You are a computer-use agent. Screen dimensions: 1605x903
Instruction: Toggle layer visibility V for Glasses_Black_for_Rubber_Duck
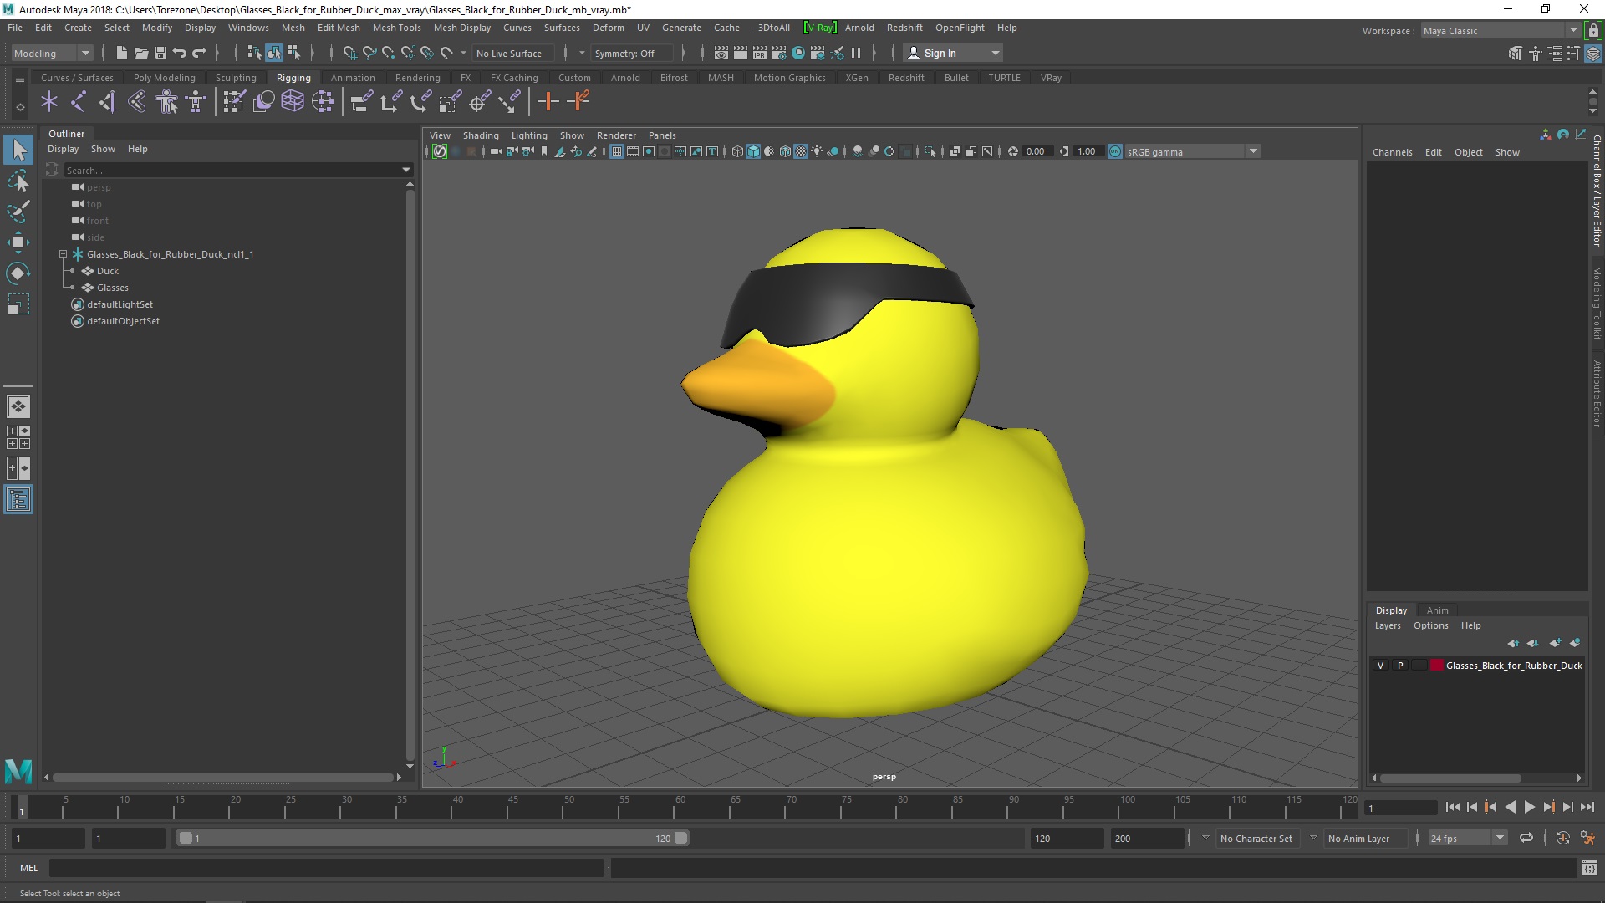point(1380,666)
